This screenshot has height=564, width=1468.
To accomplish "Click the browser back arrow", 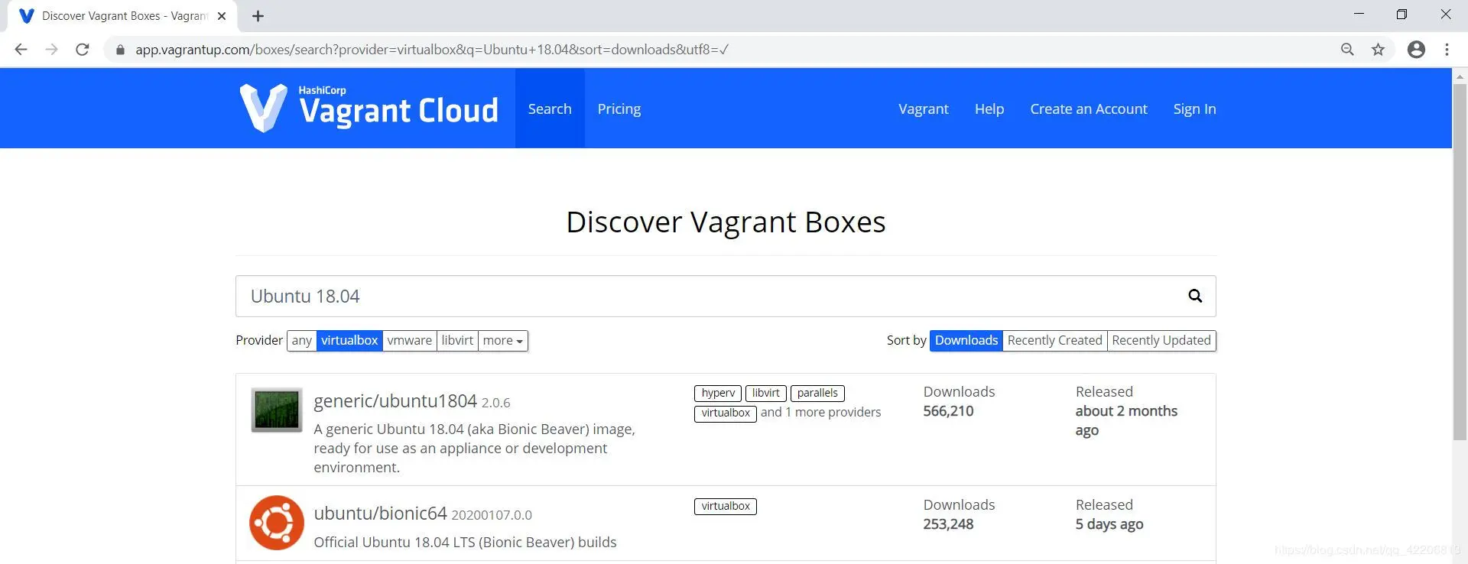I will pos(21,50).
